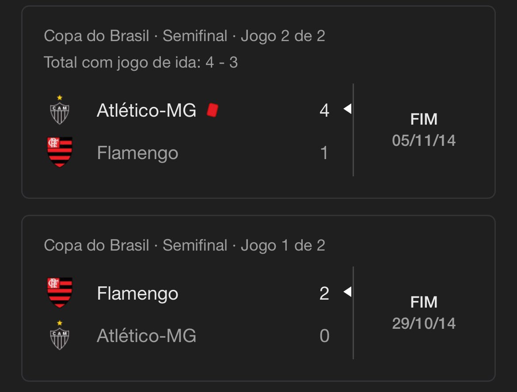Click the red card icon next to Atlético-MG
Image resolution: width=517 pixels, height=392 pixels.
[x=213, y=110]
